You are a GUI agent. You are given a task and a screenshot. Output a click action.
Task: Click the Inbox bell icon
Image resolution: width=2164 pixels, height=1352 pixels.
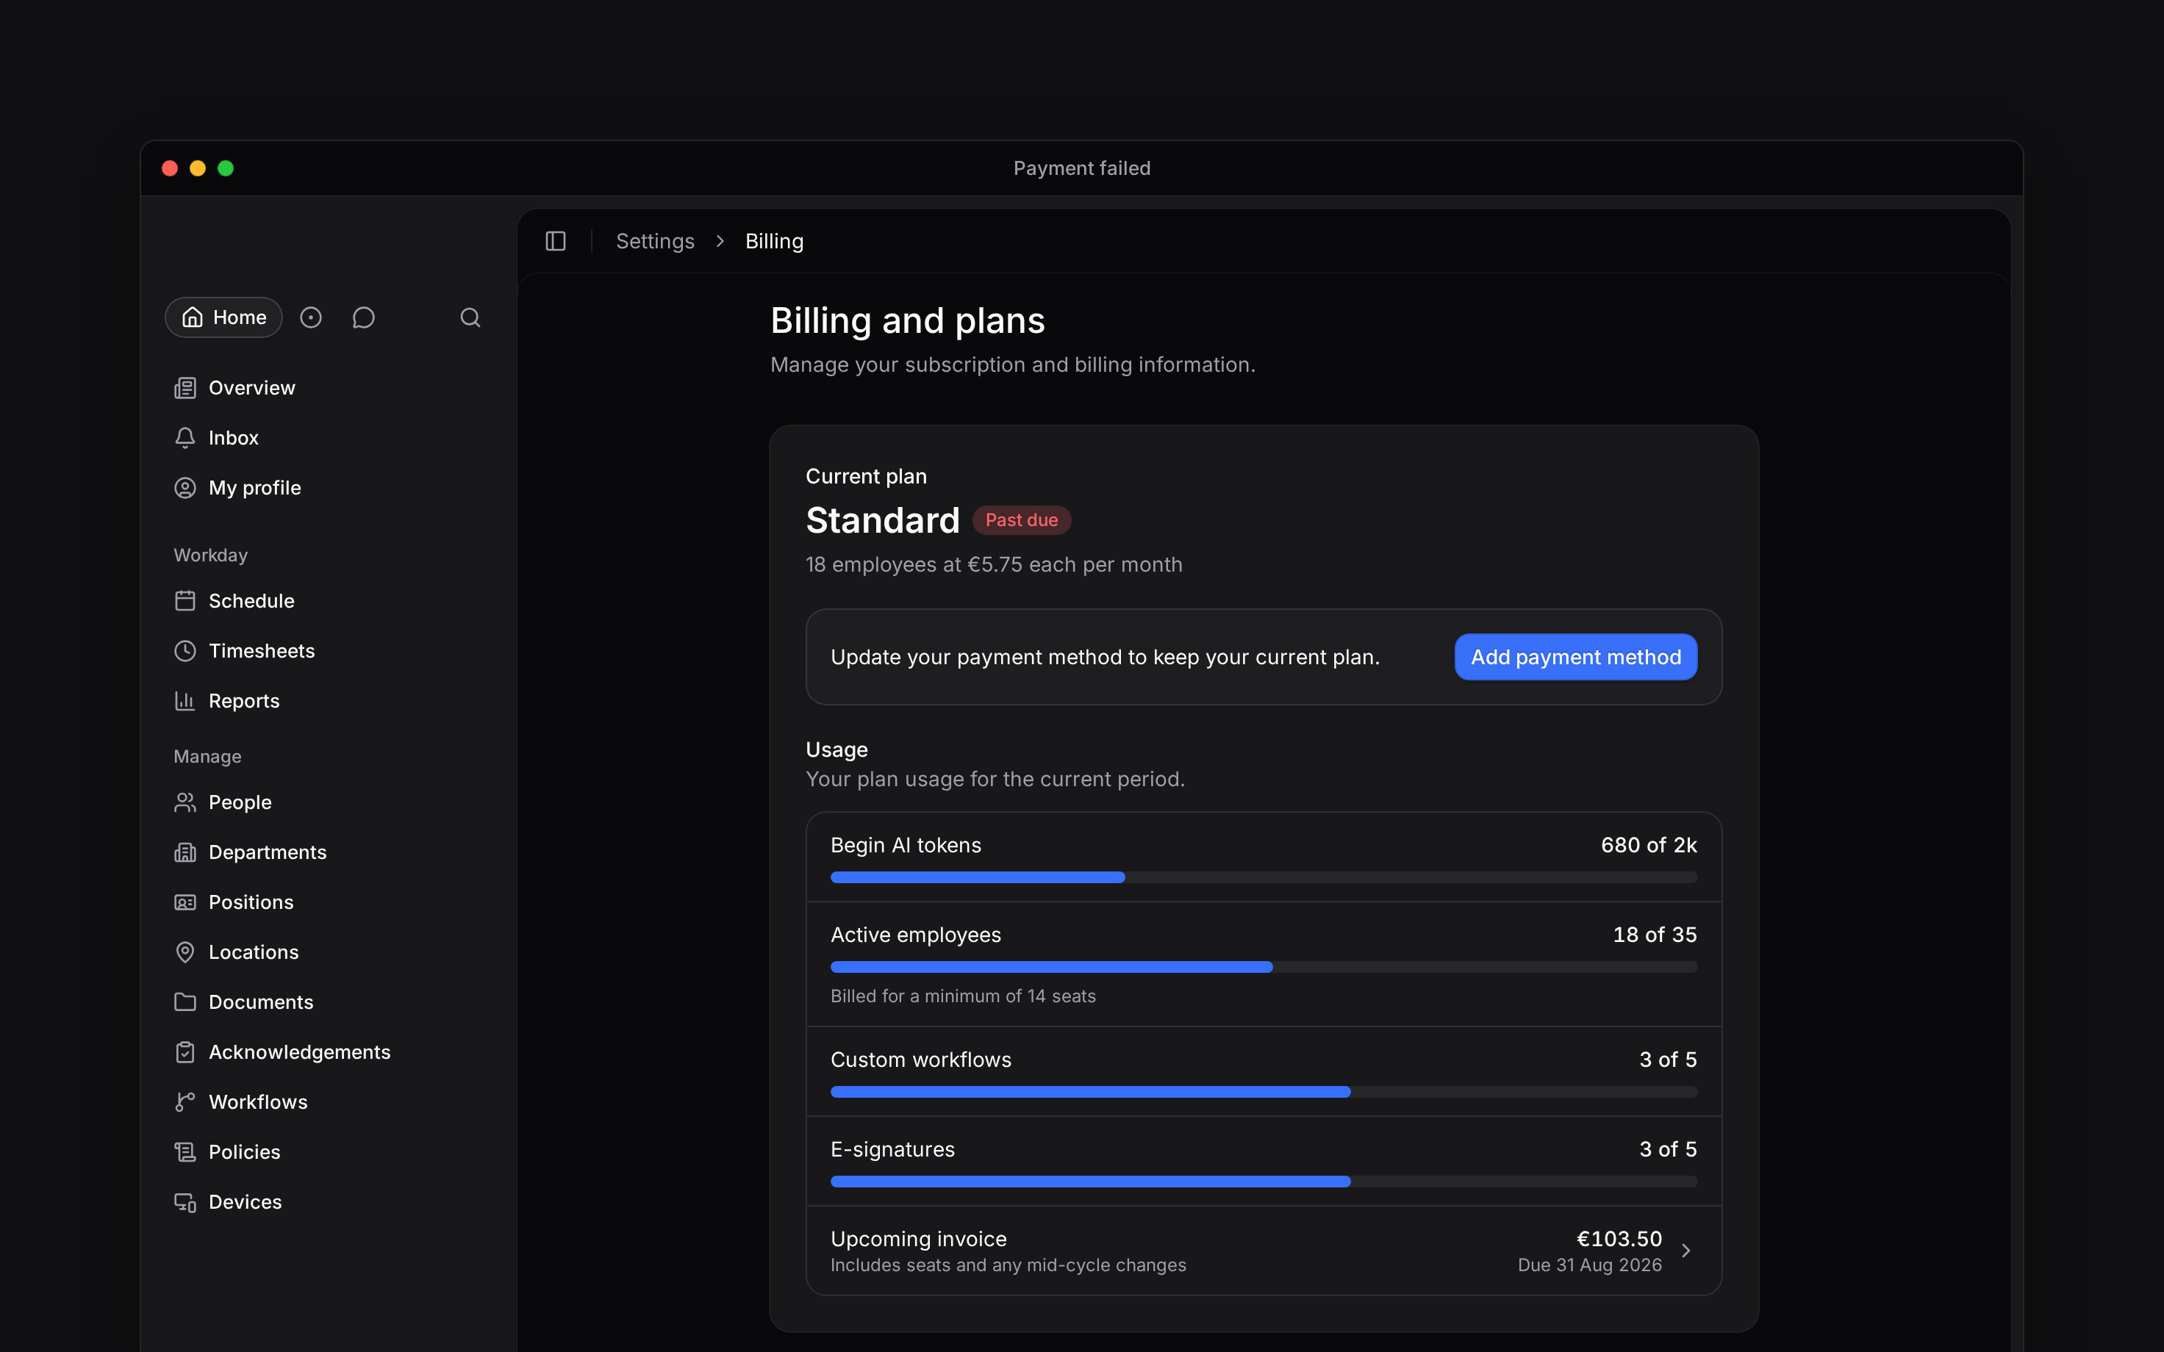click(x=185, y=438)
